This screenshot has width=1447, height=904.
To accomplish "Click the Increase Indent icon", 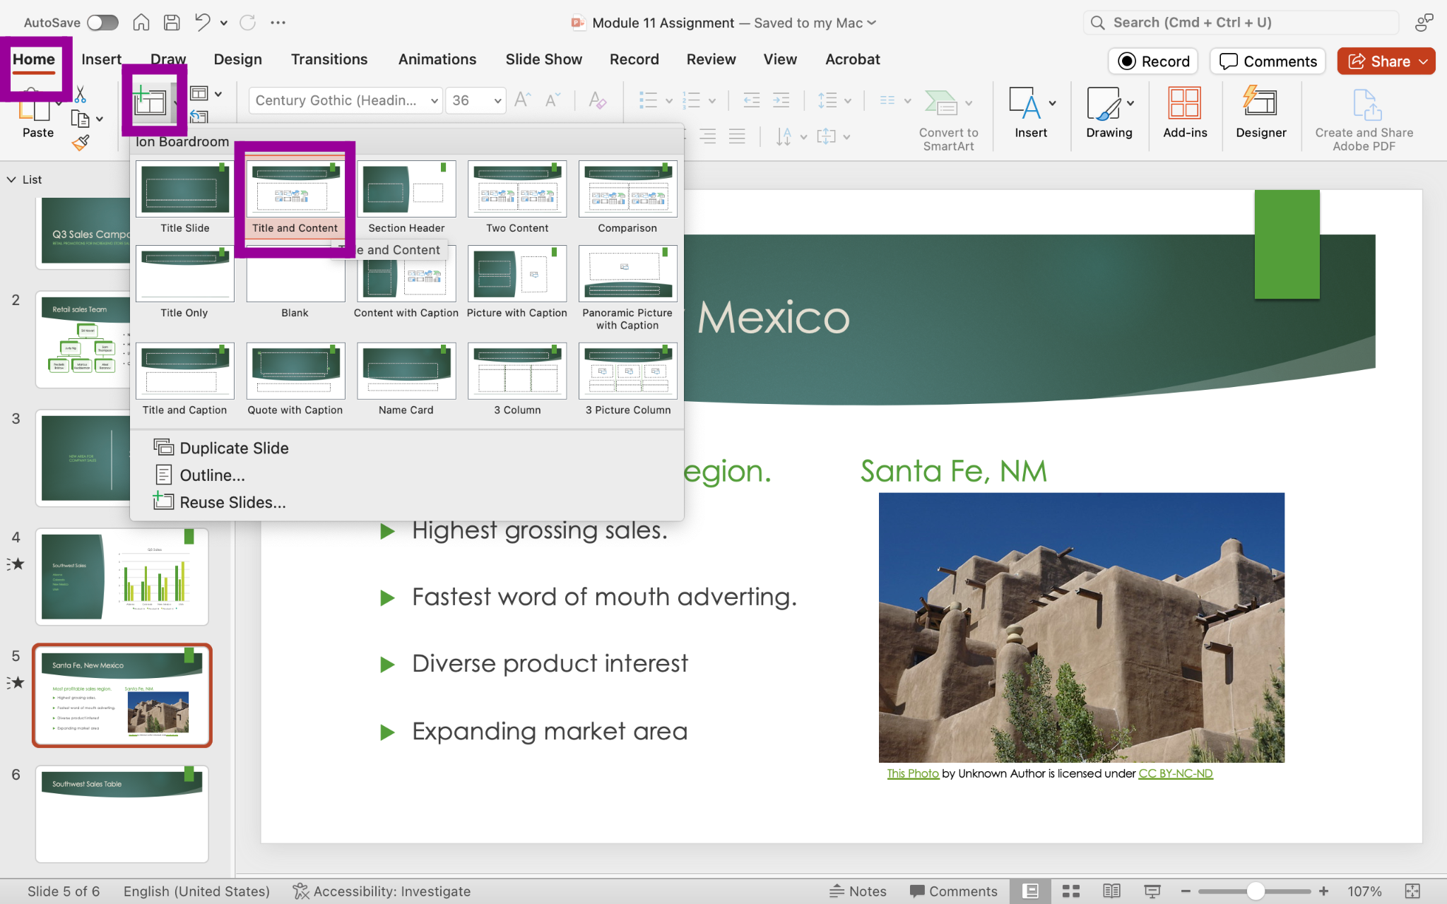I will click(781, 100).
